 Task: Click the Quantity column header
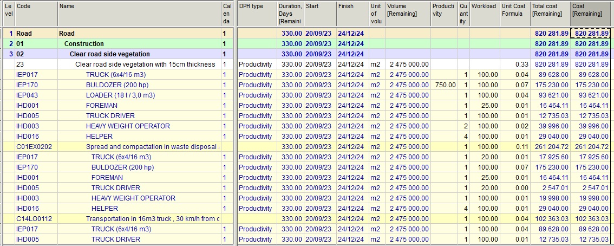click(464, 14)
